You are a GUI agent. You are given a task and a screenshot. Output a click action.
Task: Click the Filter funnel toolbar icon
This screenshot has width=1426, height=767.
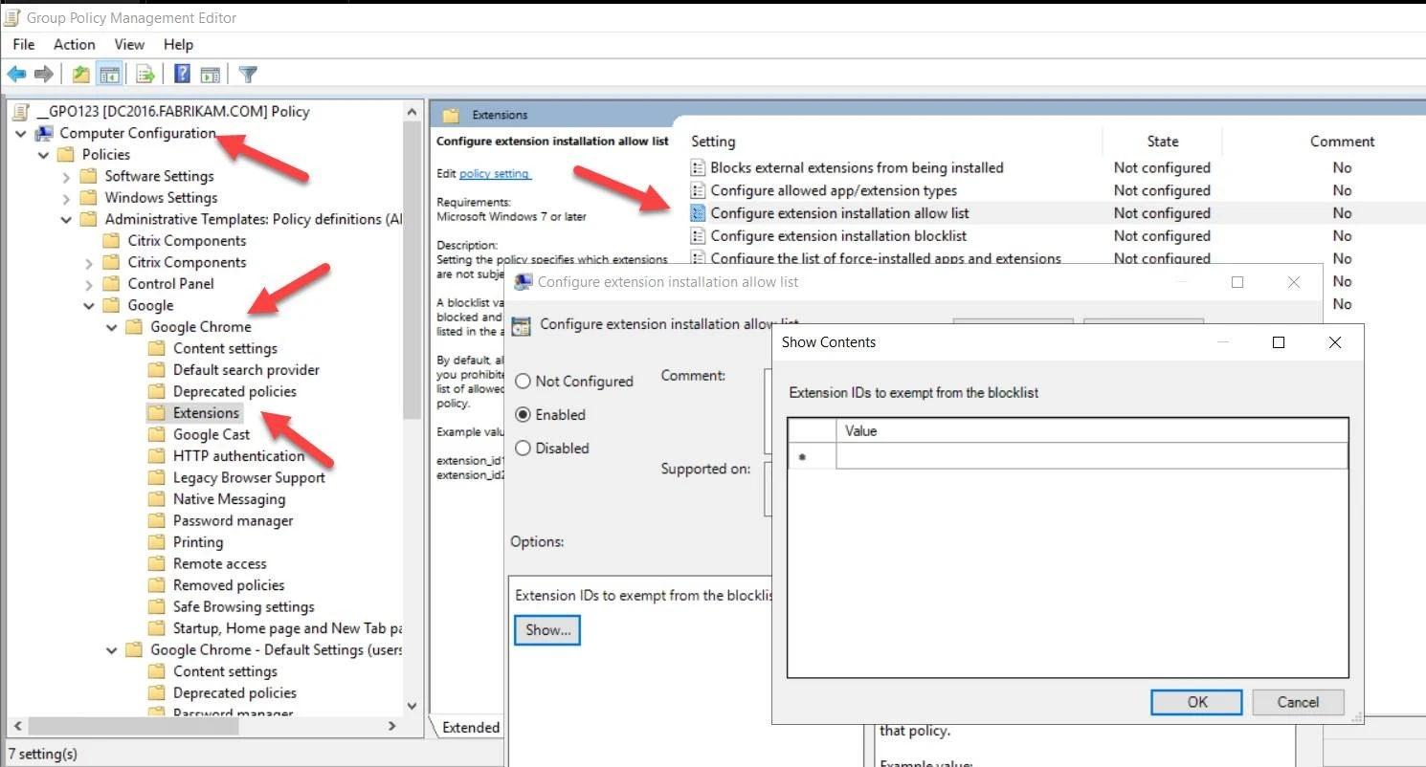248,74
